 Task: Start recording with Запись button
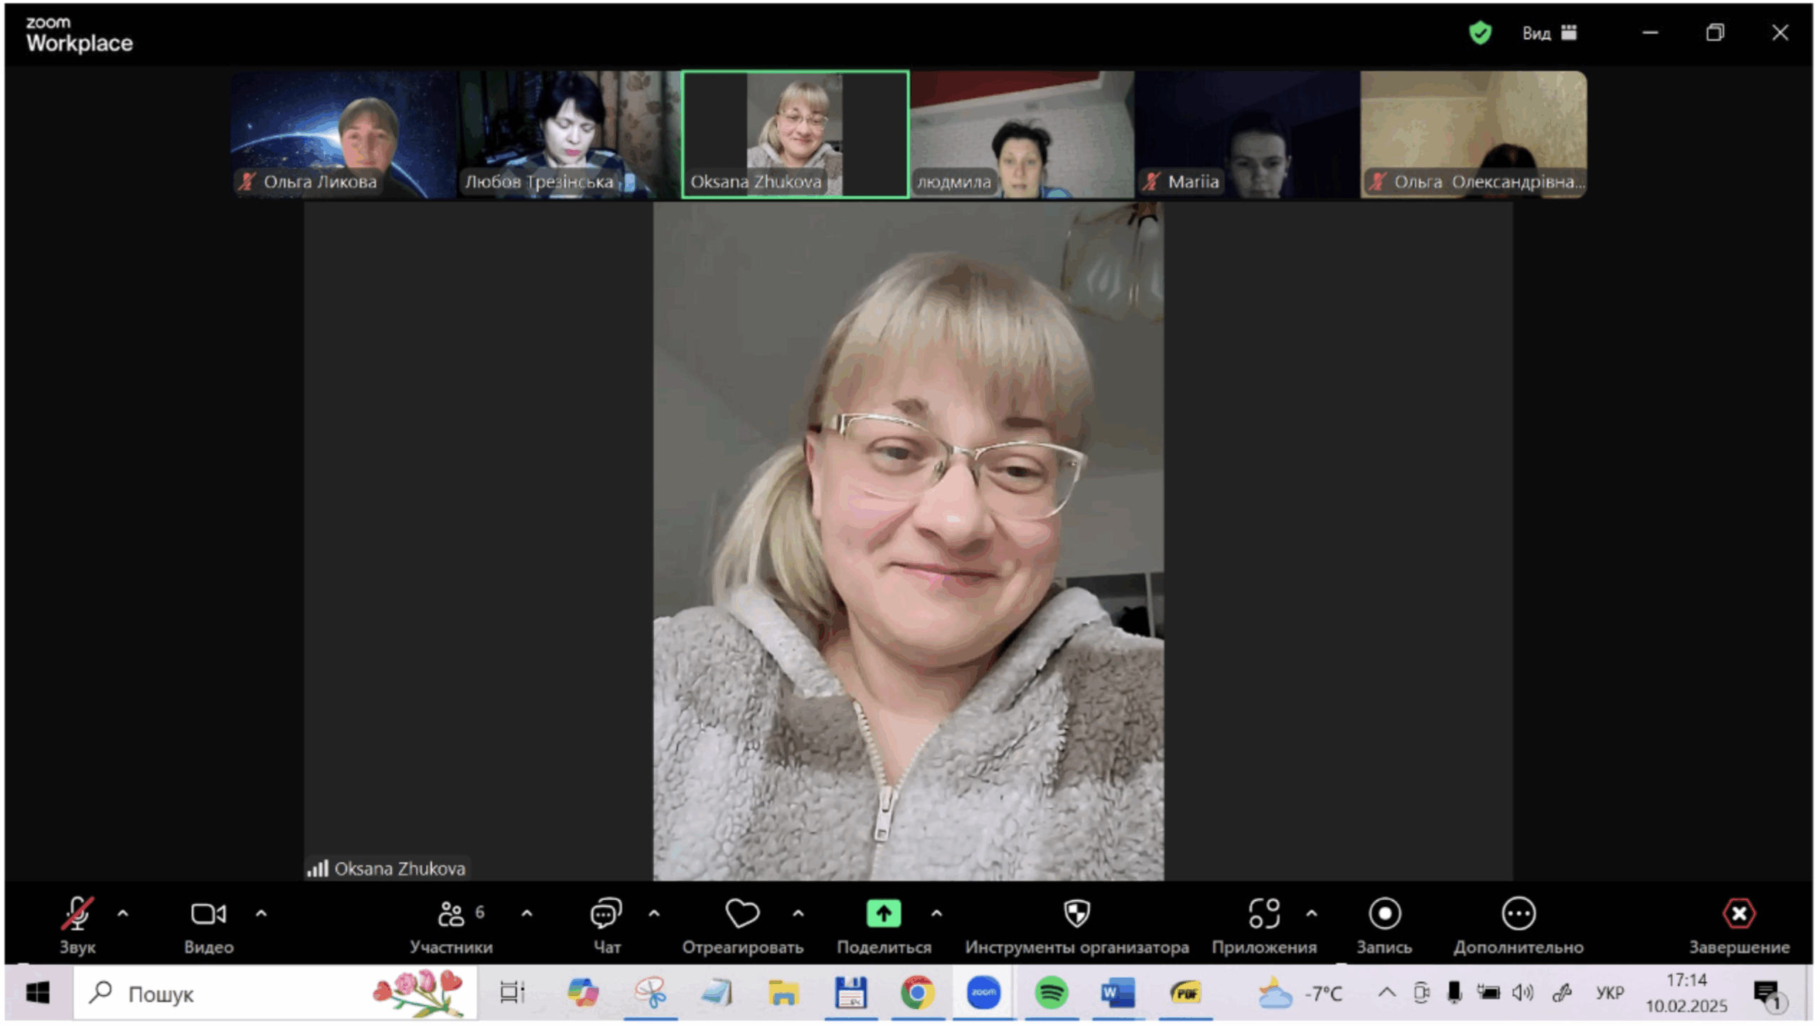click(1386, 926)
